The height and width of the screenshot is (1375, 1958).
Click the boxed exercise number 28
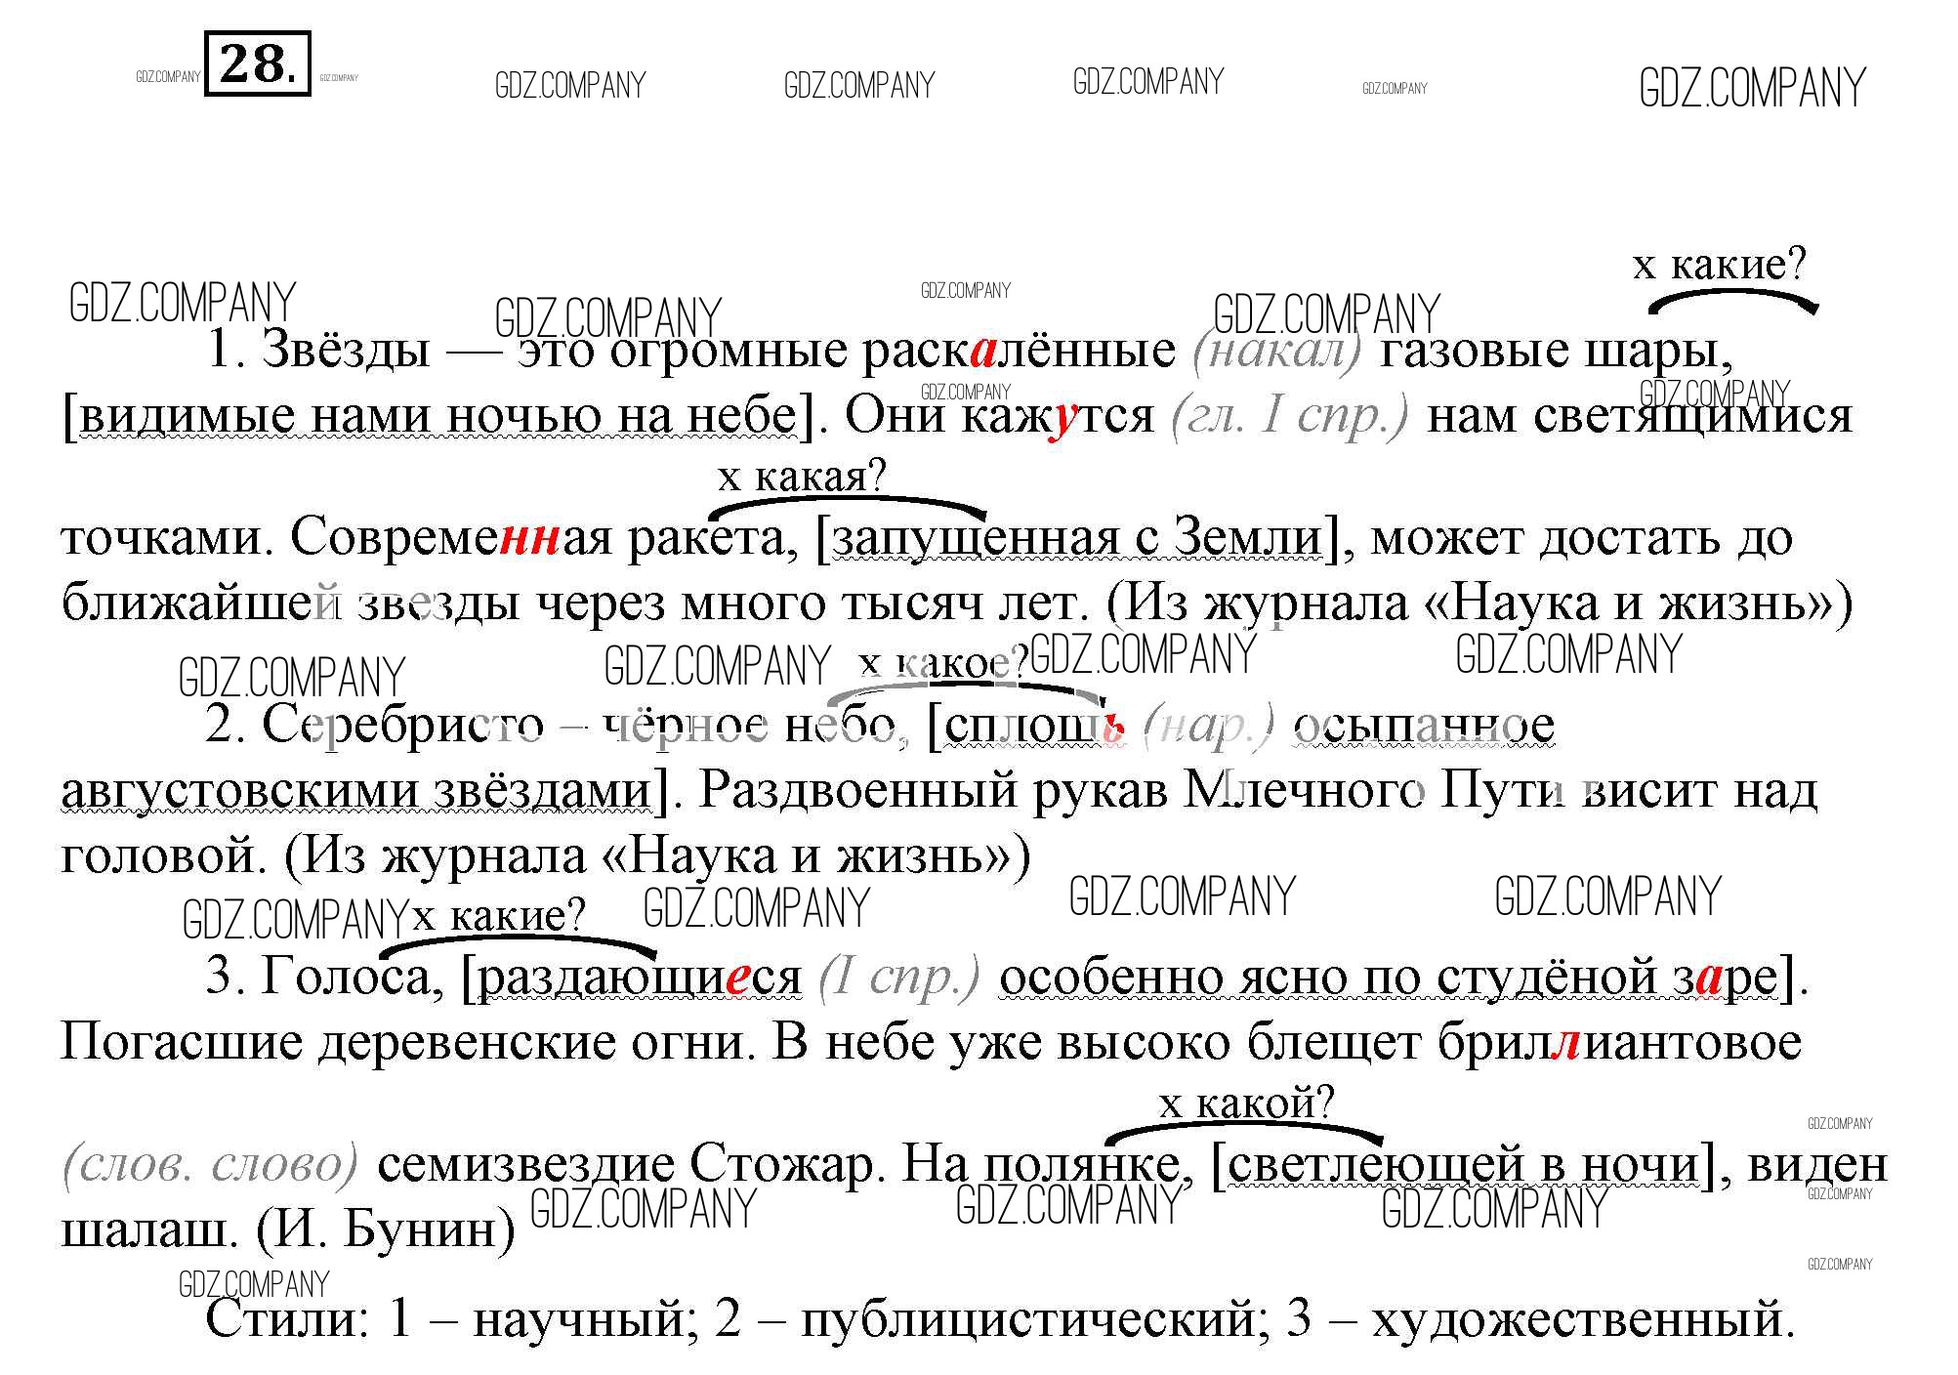(258, 64)
